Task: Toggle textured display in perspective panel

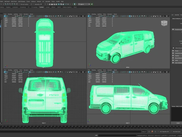Action: pyautogui.click(x=135, y=16)
